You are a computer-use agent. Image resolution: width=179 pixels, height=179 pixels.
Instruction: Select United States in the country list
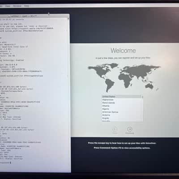(x=122, y=97)
